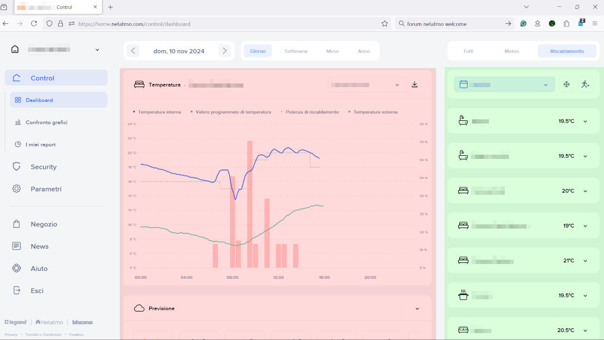Select the Meteo filter tab
604x340 pixels.
coord(512,51)
